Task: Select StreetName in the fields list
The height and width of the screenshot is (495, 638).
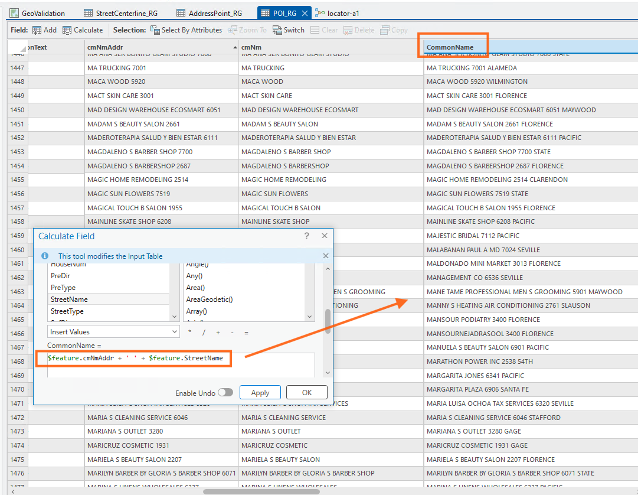Action: tap(69, 299)
